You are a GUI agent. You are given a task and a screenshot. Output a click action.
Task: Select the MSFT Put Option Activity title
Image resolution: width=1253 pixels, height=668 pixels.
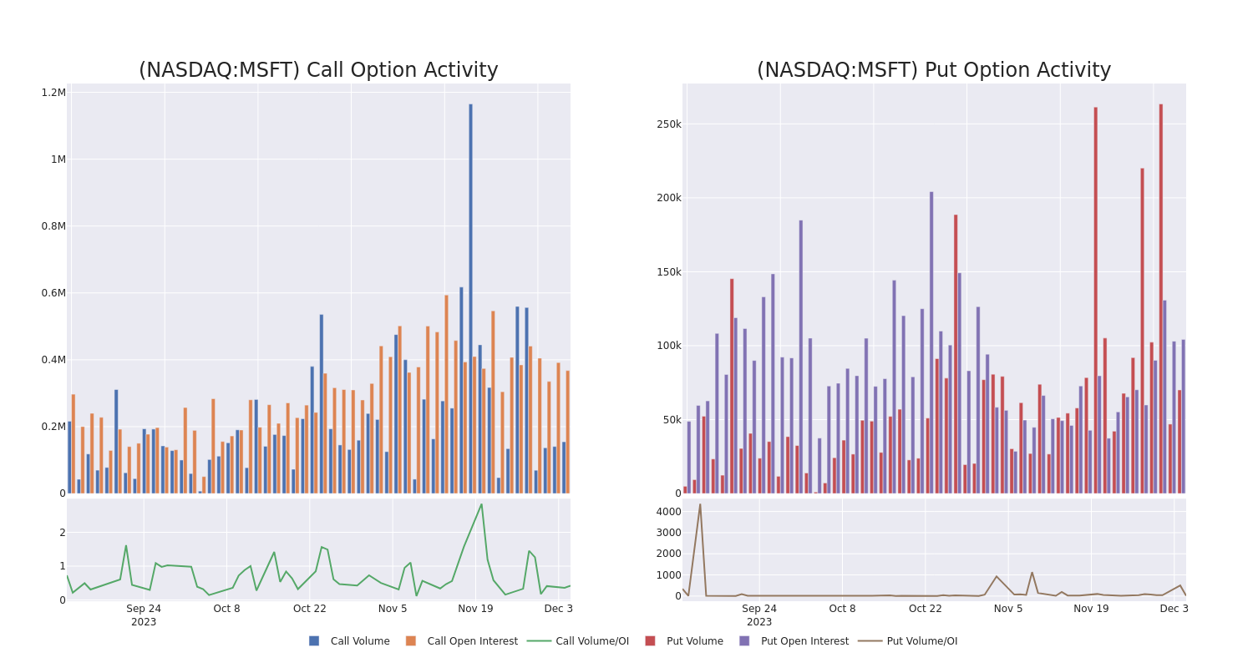[934, 70]
